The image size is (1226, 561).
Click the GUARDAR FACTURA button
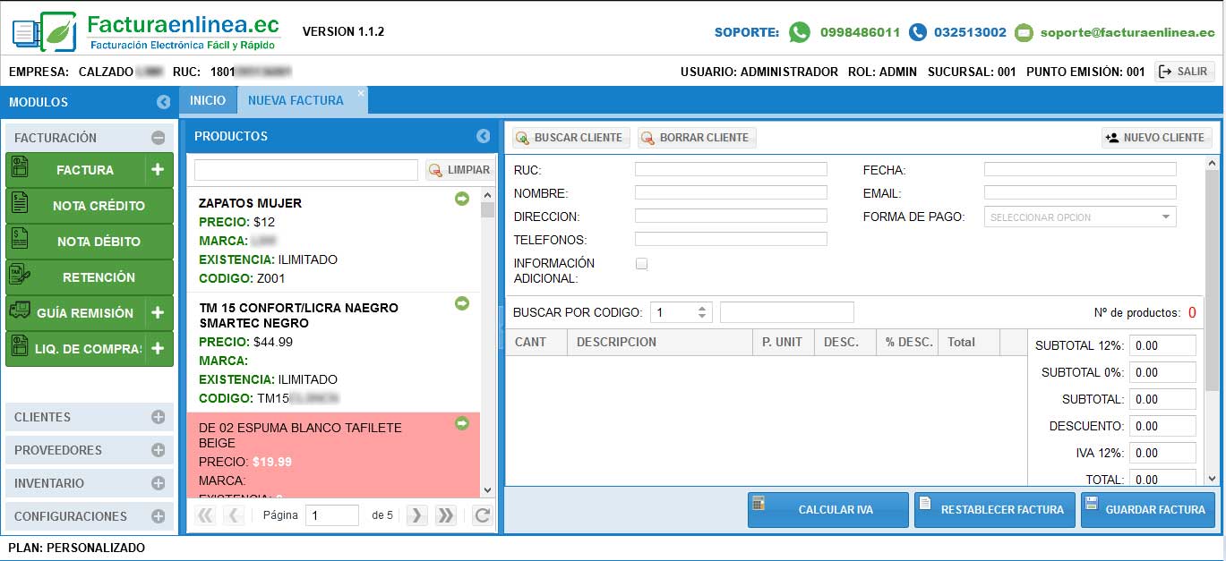pyautogui.click(x=1148, y=509)
